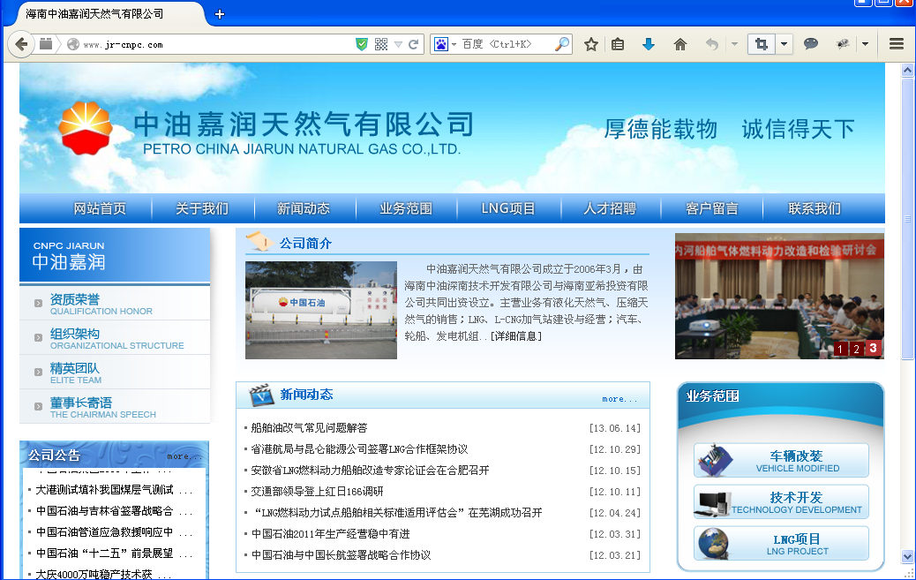Open the QR code icon in address bar
The height and width of the screenshot is (580, 916).
[x=381, y=44]
